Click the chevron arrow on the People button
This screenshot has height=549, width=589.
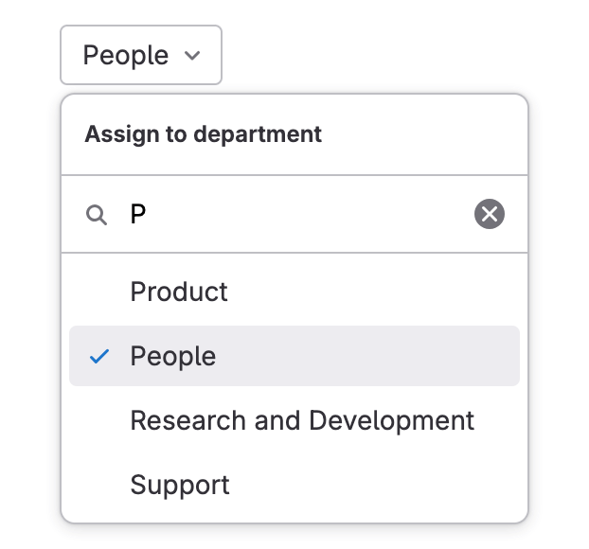click(193, 56)
